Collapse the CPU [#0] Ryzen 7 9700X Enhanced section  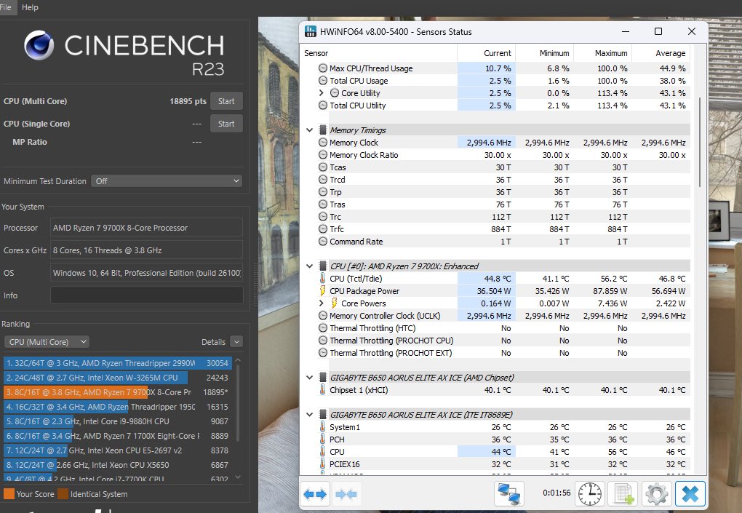point(309,266)
